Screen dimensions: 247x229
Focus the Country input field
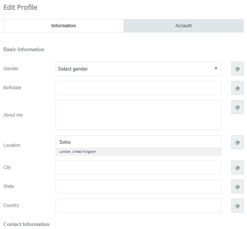(138, 206)
